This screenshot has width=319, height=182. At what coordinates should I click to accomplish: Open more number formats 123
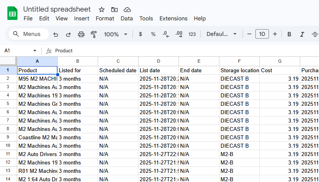192,34
